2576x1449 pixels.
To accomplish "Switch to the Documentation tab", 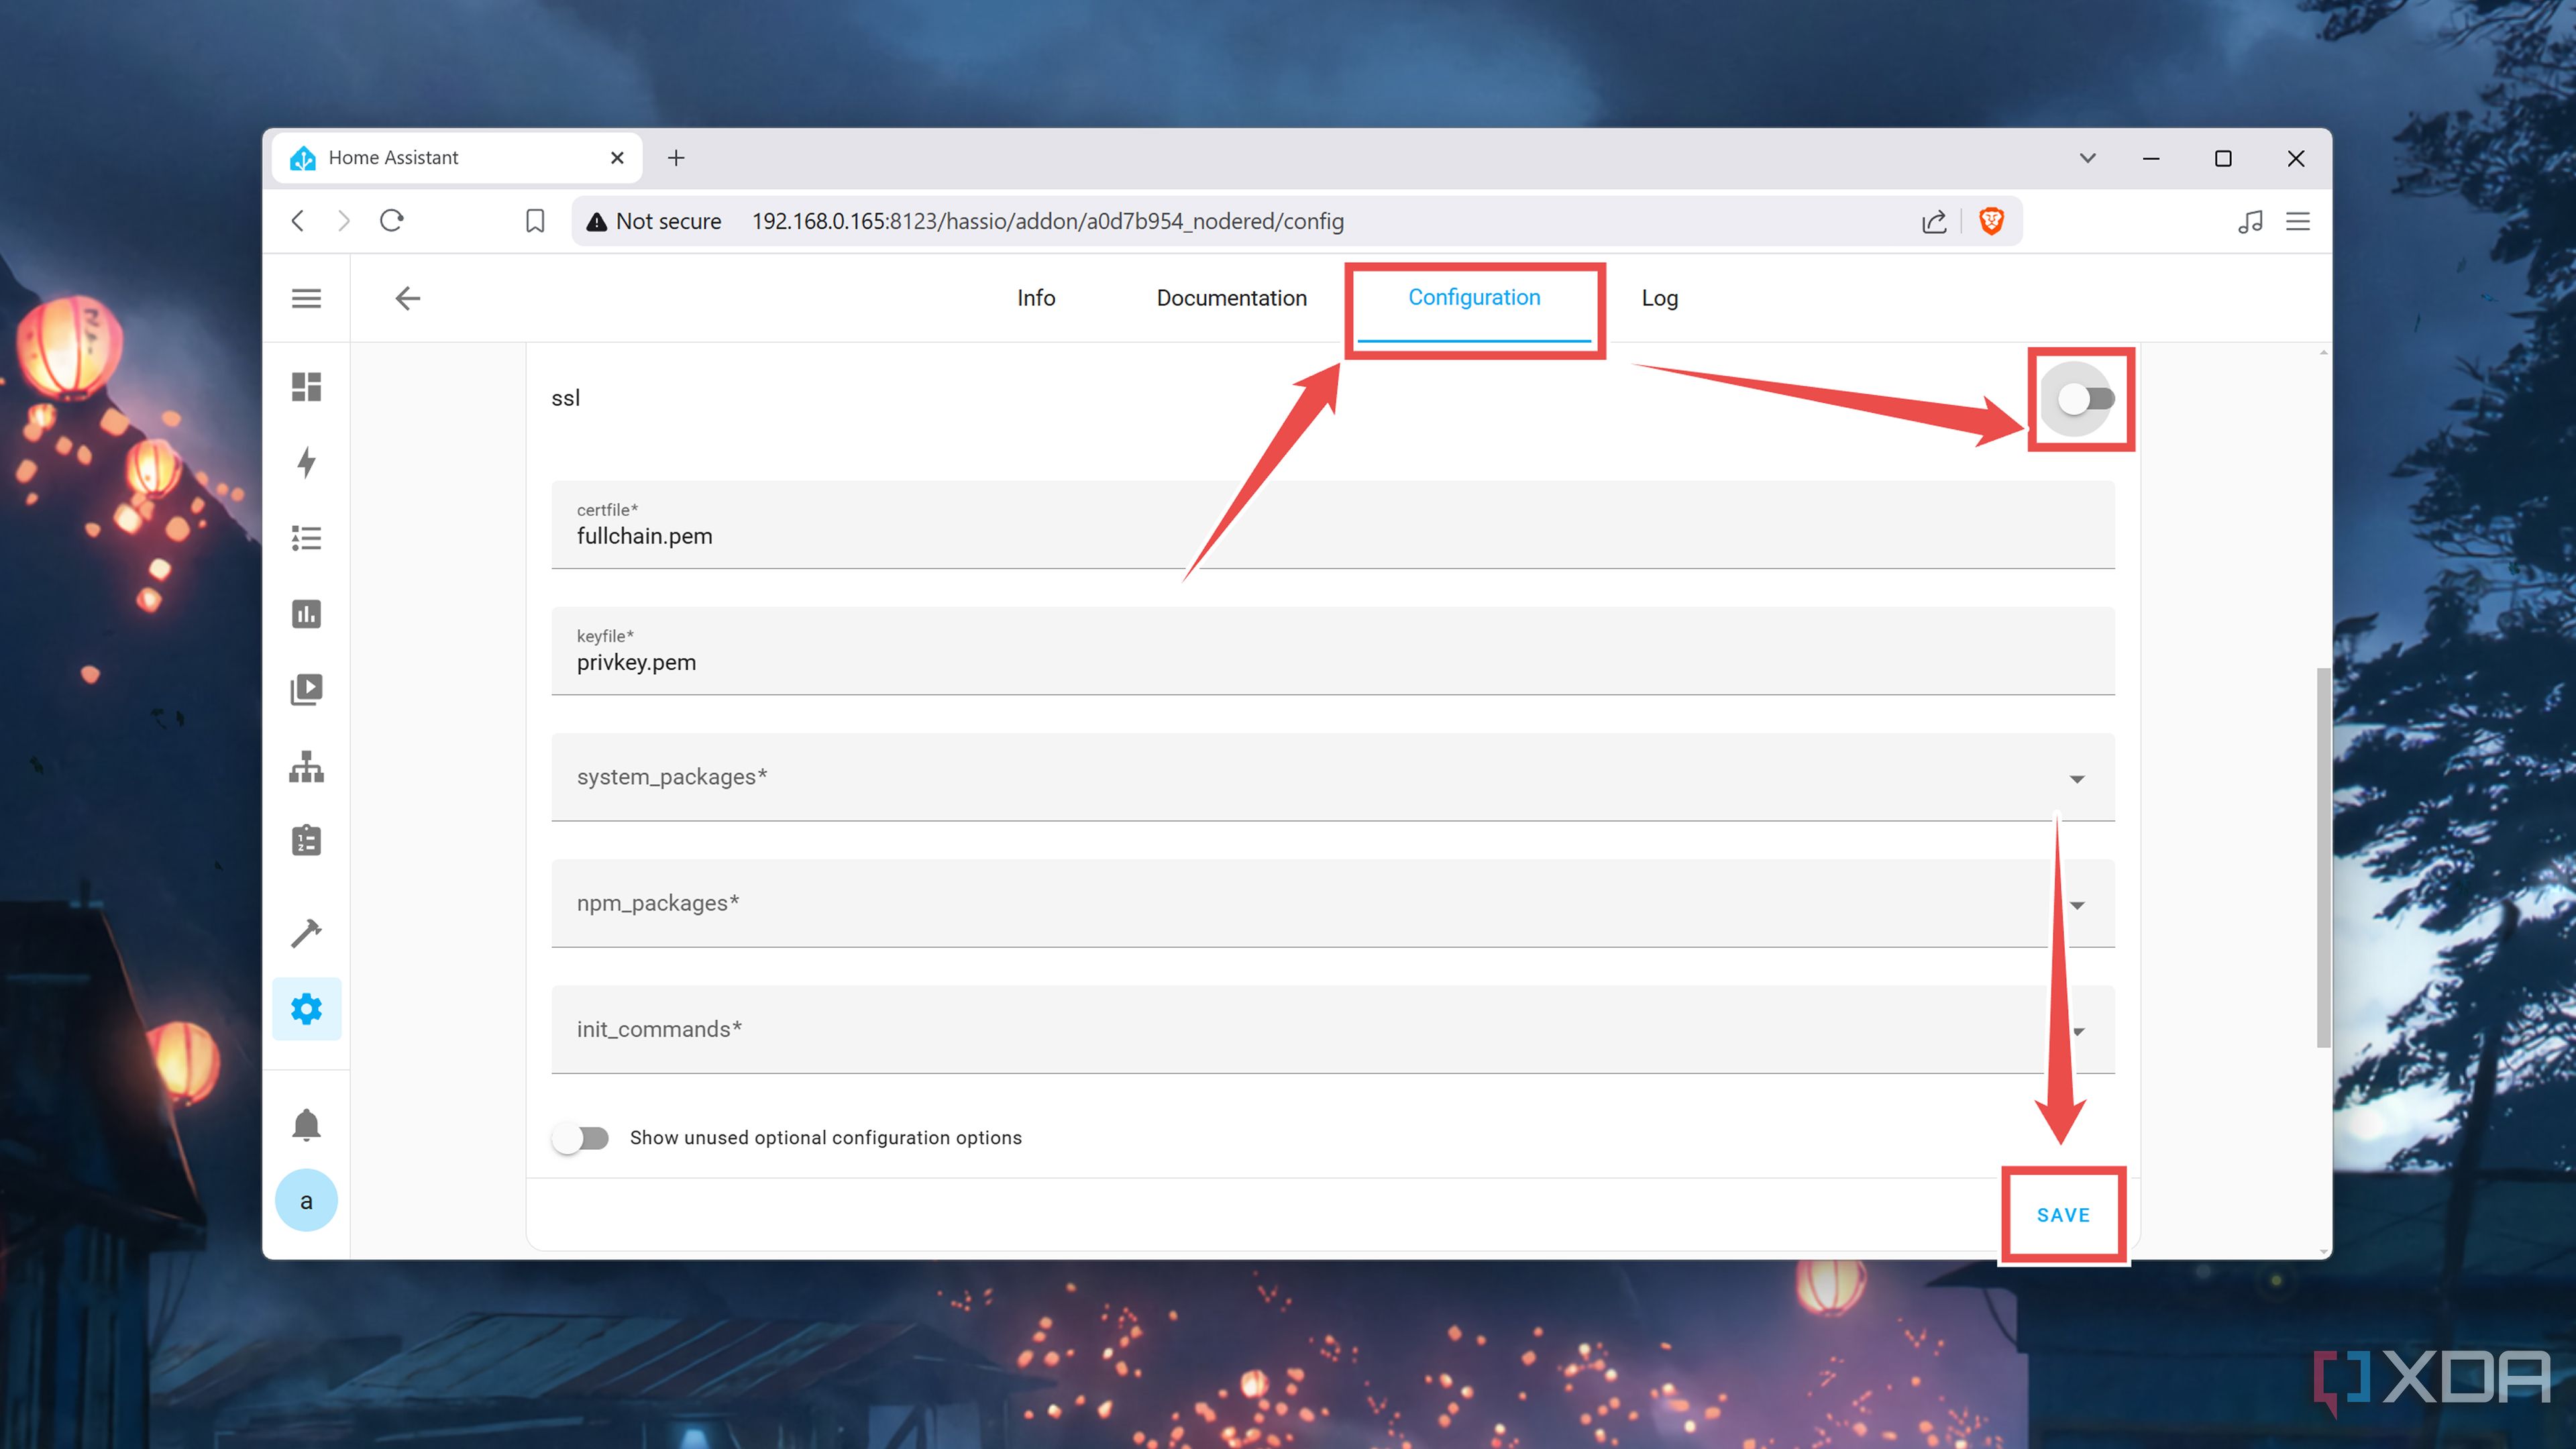I will tap(1231, 298).
